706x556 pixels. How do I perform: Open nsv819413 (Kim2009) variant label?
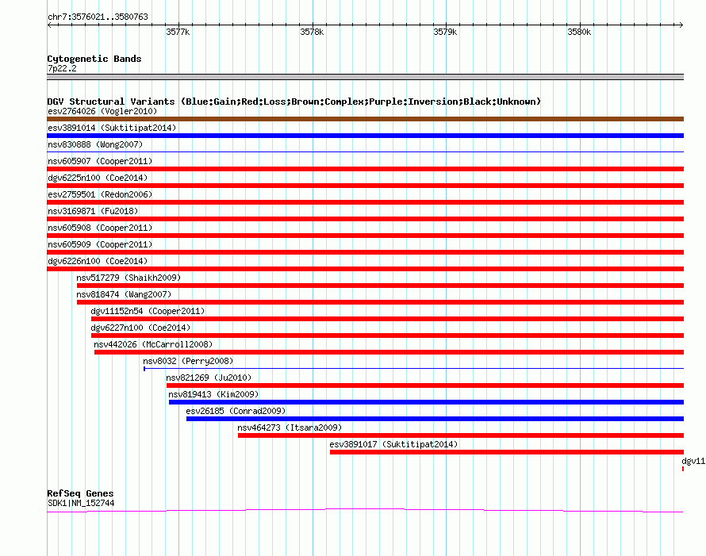(x=213, y=394)
